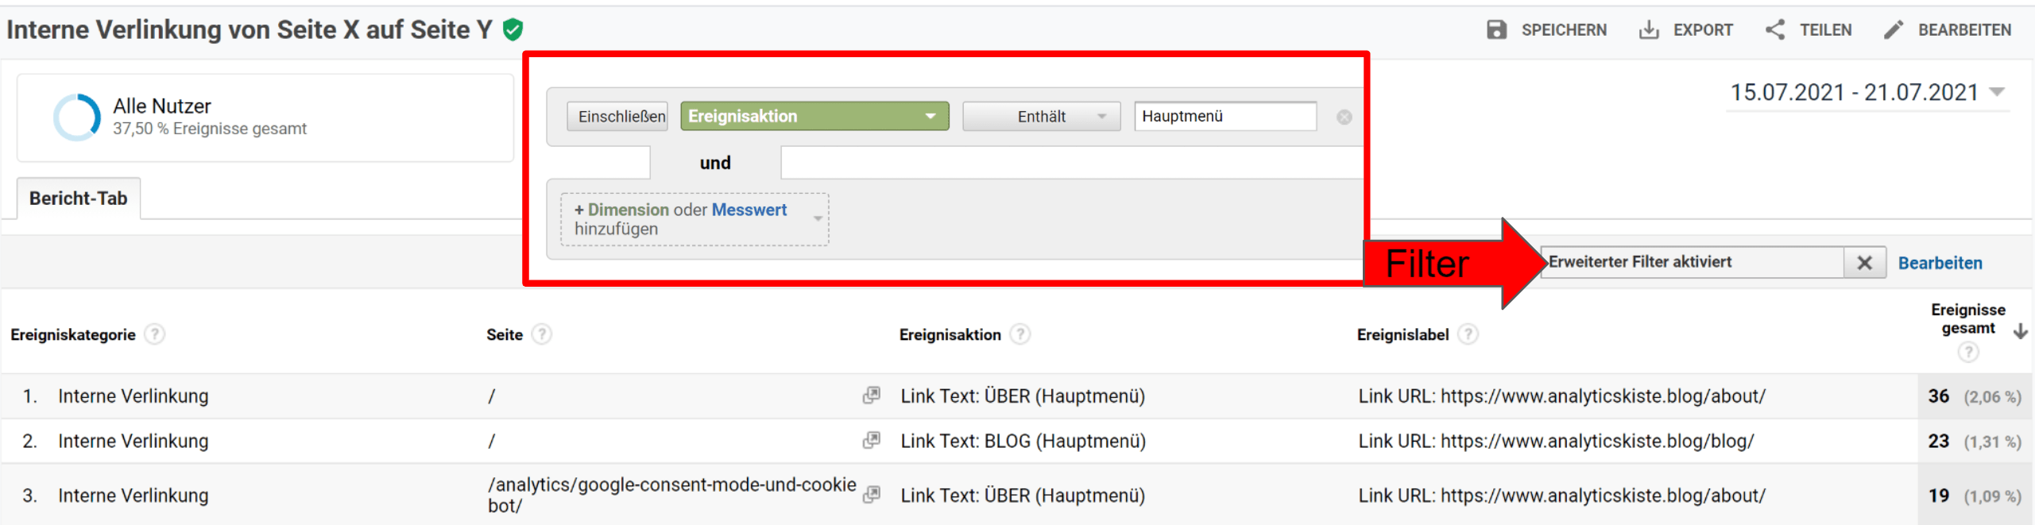Open help for Ereignislabel column
Image resolution: width=2035 pixels, height=525 pixels.
click(x=1468, y=334)
